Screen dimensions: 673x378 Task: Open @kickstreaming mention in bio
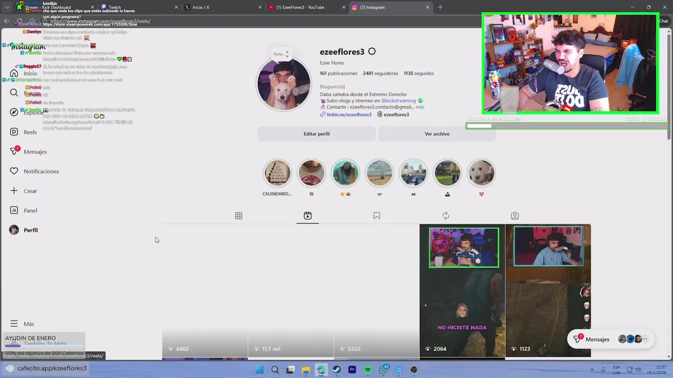click(399, 100)
